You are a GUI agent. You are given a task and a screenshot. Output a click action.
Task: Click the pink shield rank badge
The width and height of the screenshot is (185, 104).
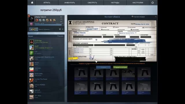pos(31,24)
